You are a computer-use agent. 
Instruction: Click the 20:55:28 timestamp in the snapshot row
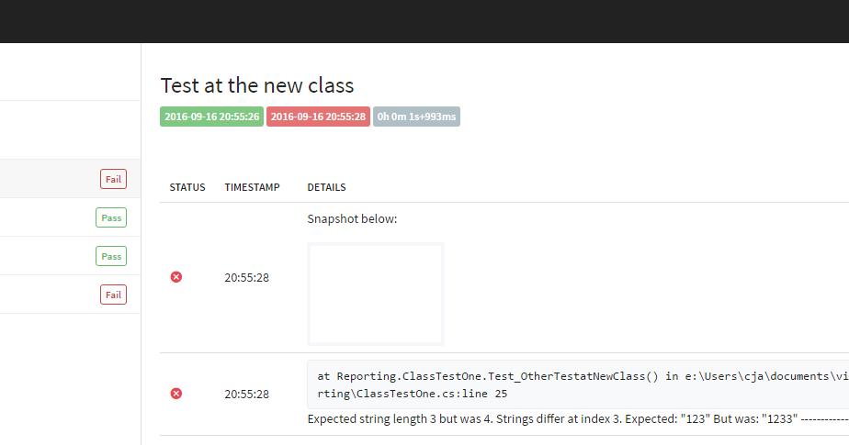(246, 277)
